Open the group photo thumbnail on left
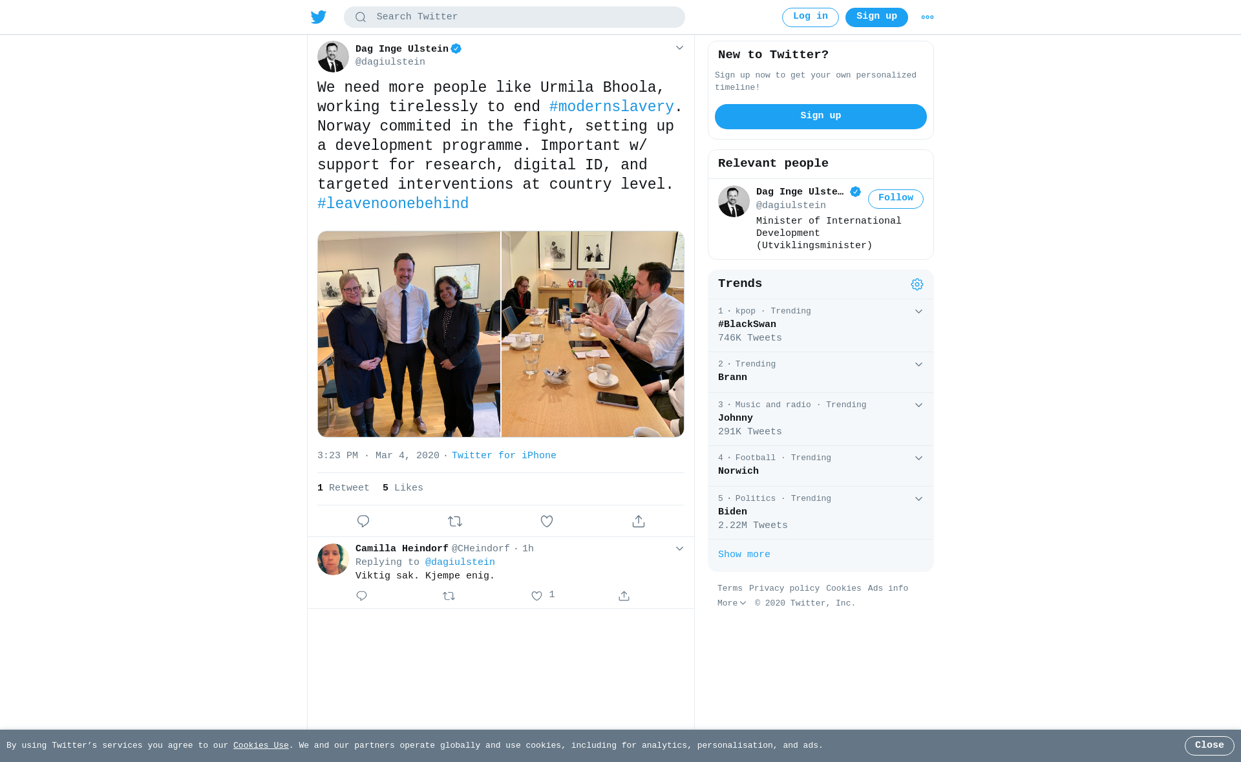 click(409, 334)
